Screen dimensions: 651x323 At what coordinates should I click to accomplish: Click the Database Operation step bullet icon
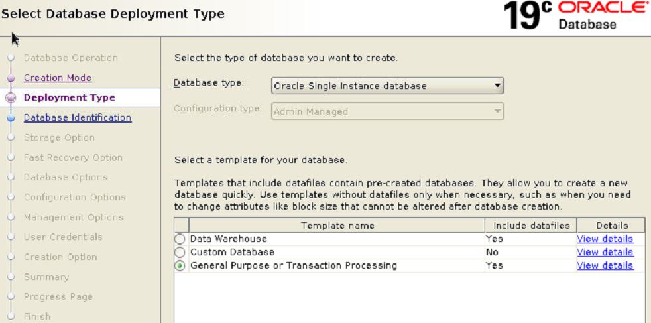coord(11,58)
